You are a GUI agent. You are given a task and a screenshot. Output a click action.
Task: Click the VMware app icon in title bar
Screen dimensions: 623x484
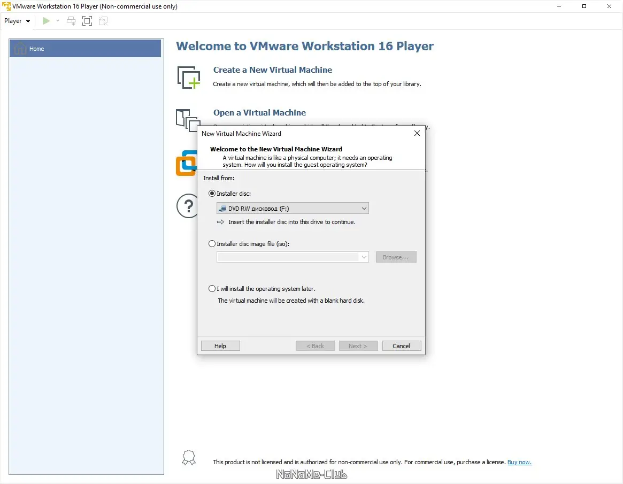tap(6, 6)
